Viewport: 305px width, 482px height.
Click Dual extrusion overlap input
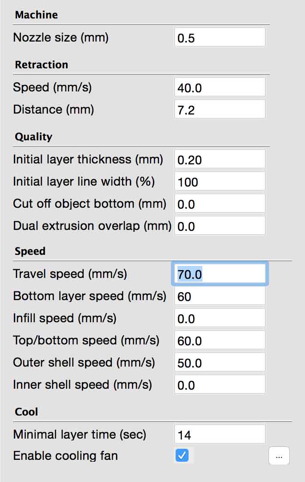(220, 225)
